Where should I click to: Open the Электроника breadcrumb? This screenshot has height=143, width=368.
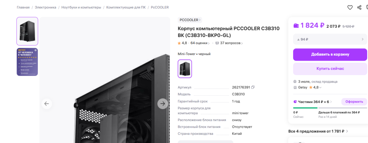tap(46, 7)
